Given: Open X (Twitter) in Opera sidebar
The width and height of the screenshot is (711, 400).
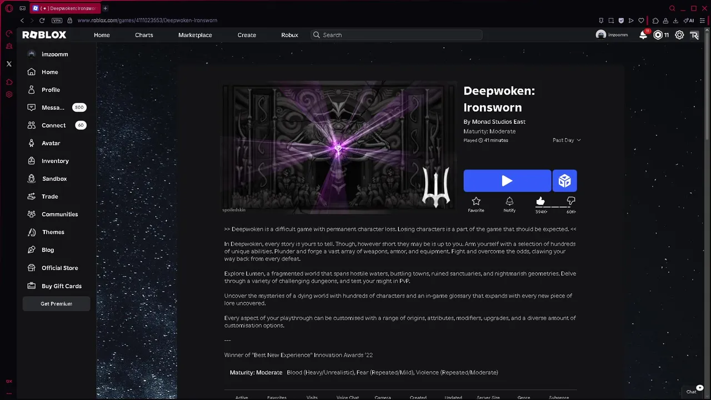Looking at the screenshot, I should tap(9, 64).
